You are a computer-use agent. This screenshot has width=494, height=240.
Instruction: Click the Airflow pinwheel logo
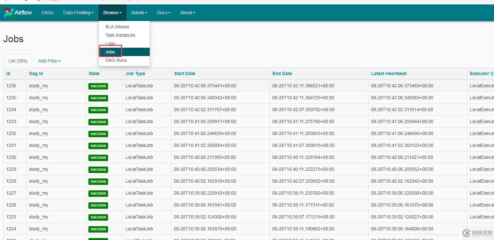(x=8, y=13)
